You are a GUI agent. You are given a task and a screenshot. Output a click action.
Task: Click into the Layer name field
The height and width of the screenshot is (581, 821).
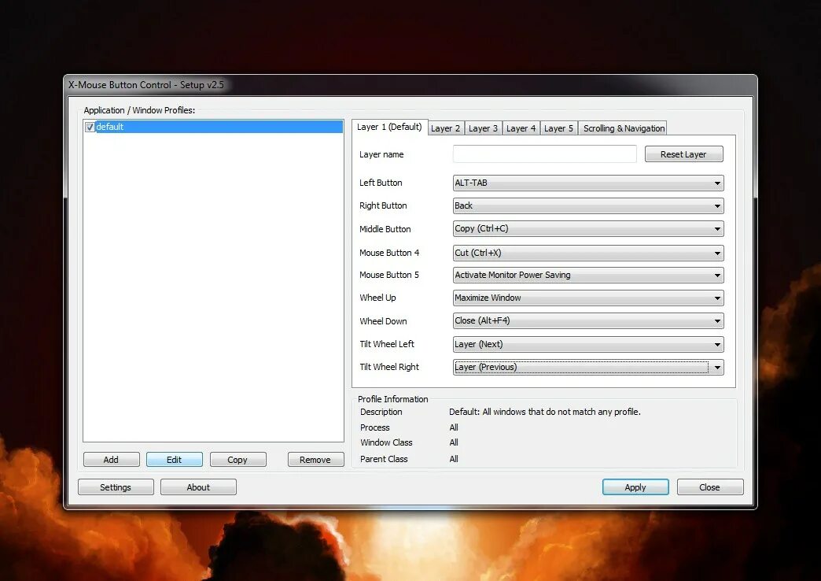(x=544, y=154)
